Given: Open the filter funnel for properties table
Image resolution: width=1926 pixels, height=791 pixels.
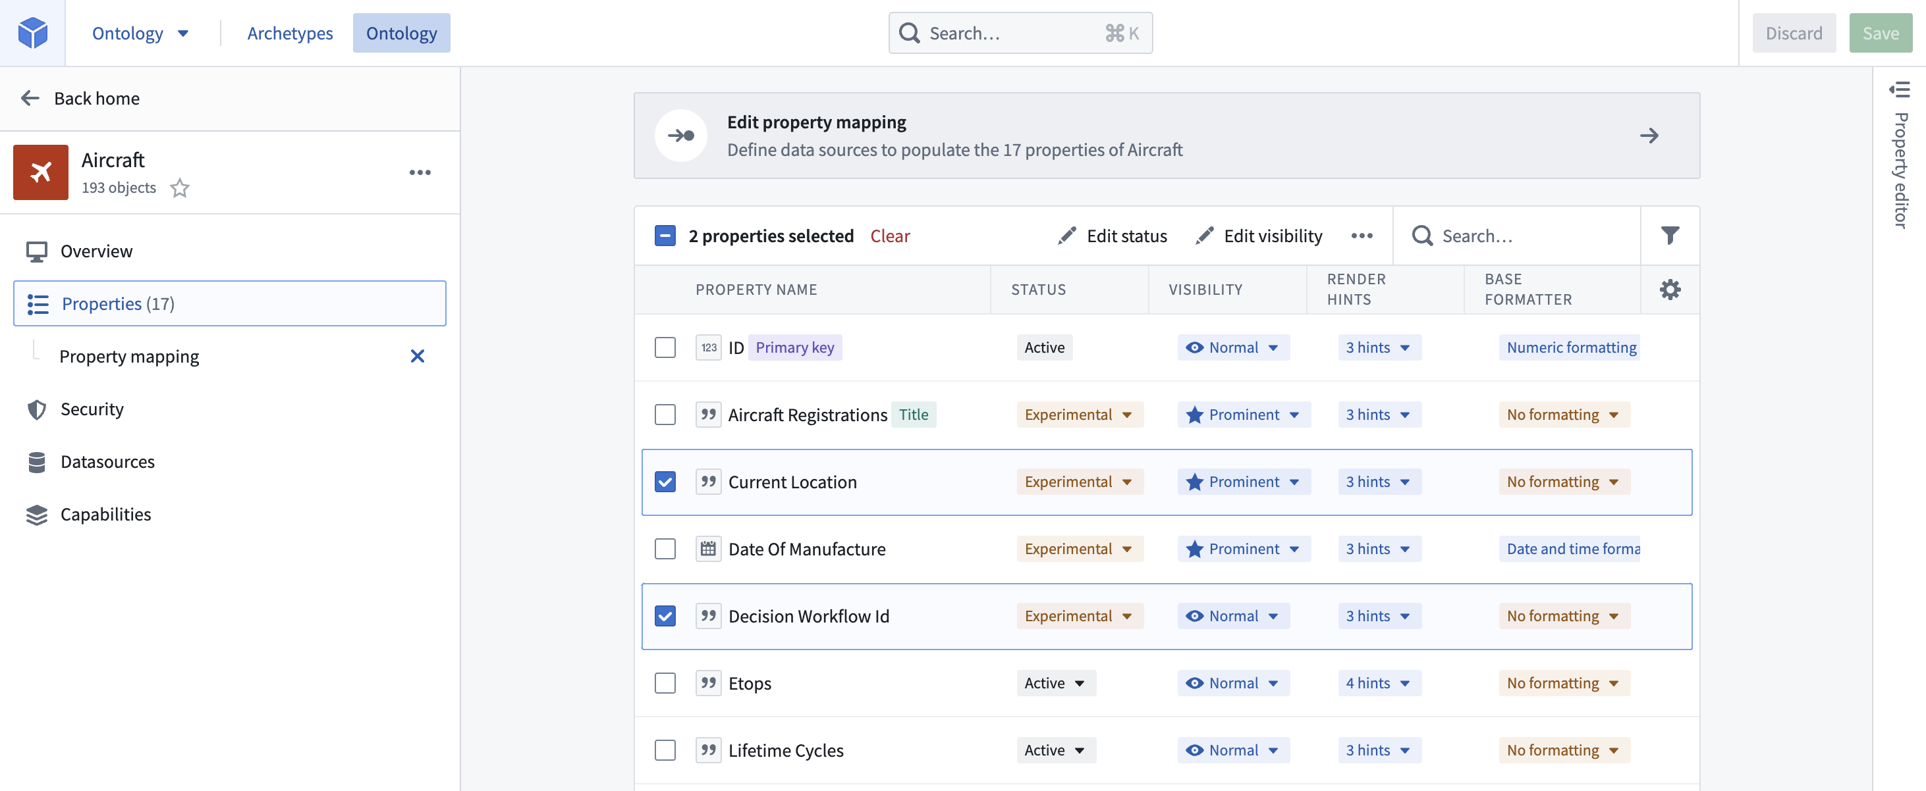Looking at the screenshot, I should (x=1670, y=236).
